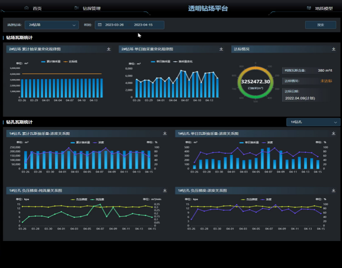The image size is (342, 268).
Task: Download 1#钻孔 负压梯度-纯流量关系图
Action: [x=165, y=190]
